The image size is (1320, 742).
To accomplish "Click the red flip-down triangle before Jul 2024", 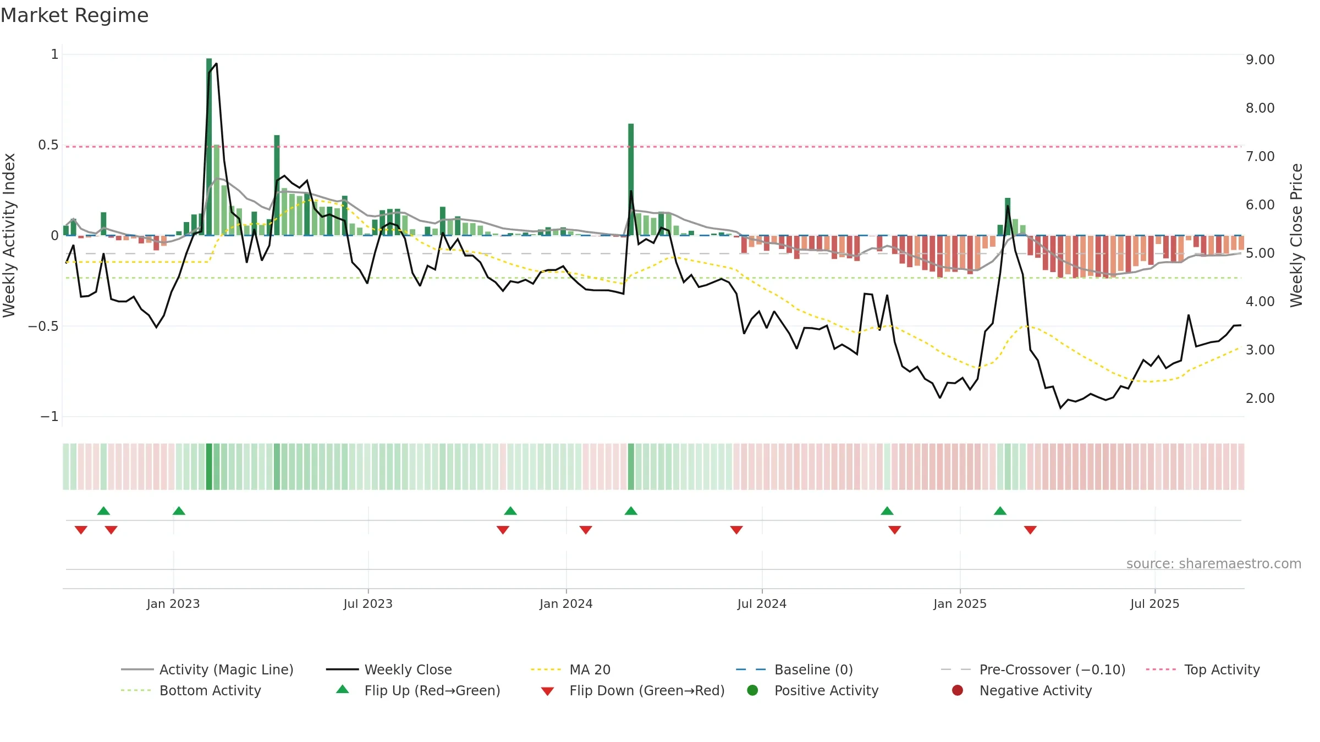I will click(736, 530).
